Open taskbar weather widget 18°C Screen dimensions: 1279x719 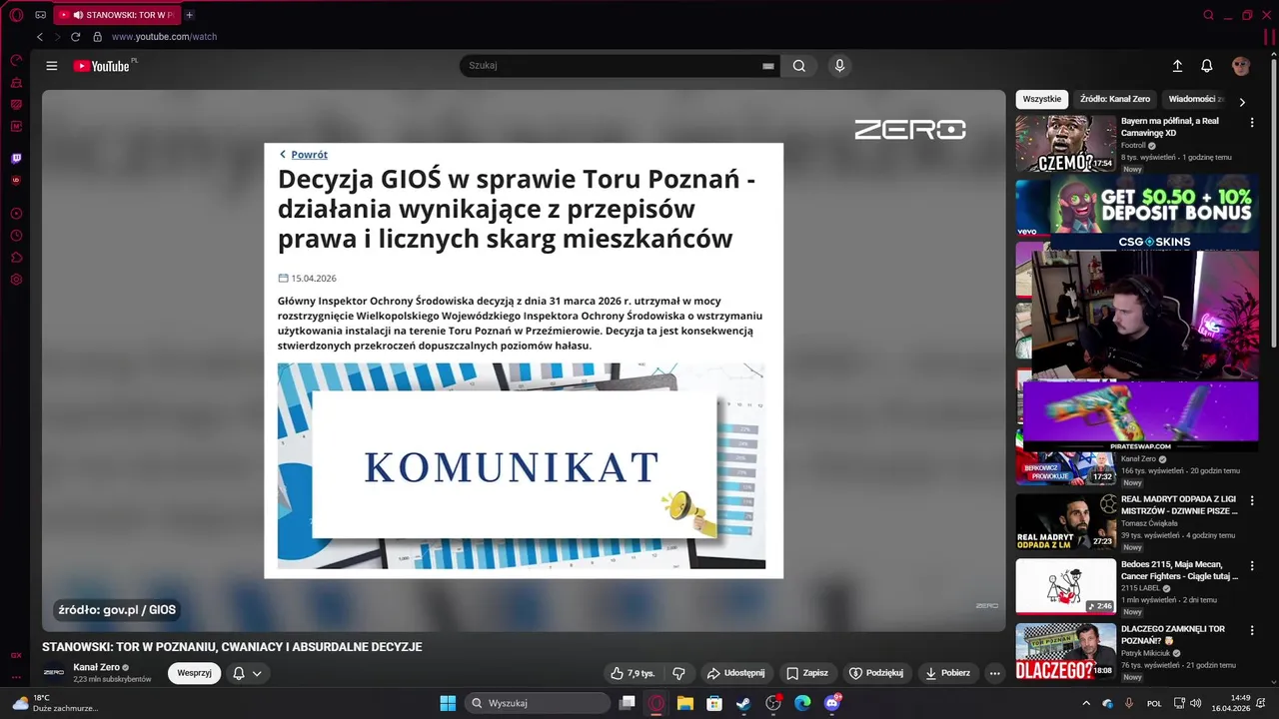pyautogui.click(x=54, y=703)
